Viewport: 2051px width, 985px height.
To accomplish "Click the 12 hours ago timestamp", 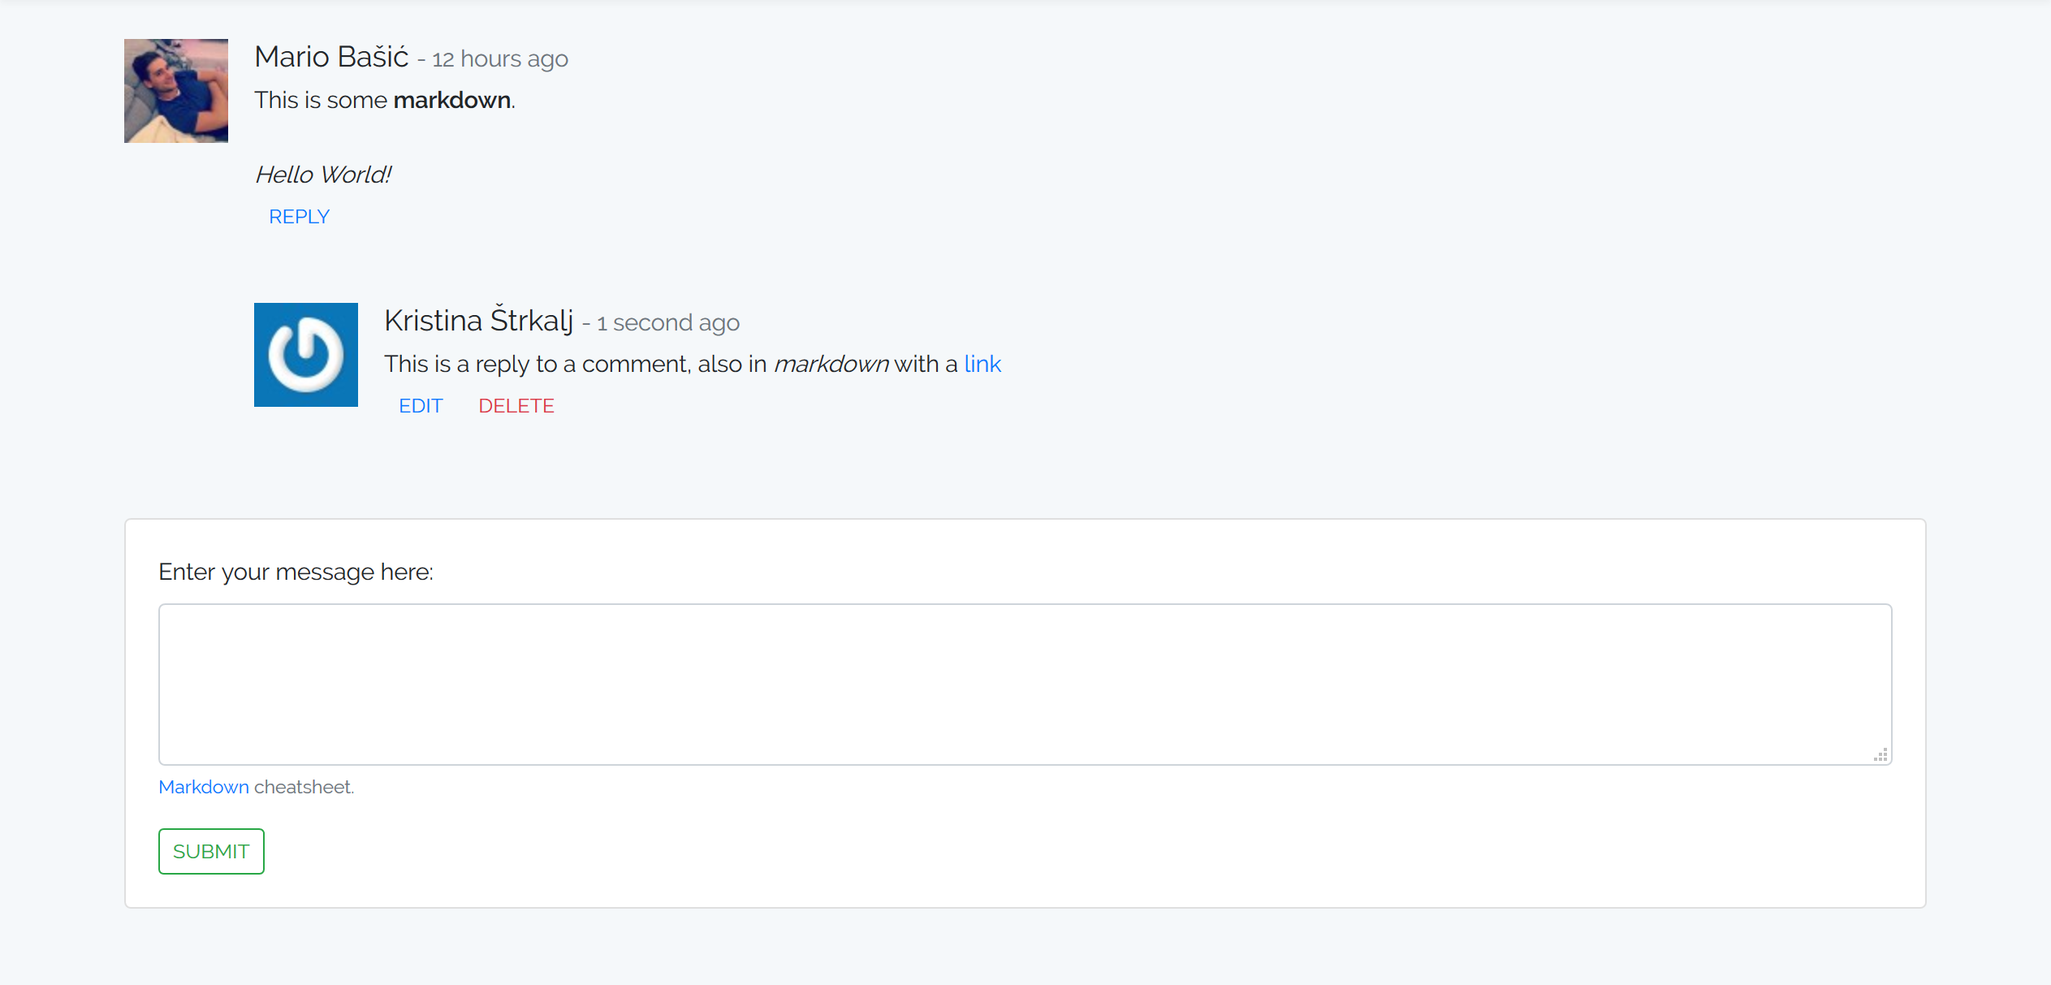I will point(500,58).
